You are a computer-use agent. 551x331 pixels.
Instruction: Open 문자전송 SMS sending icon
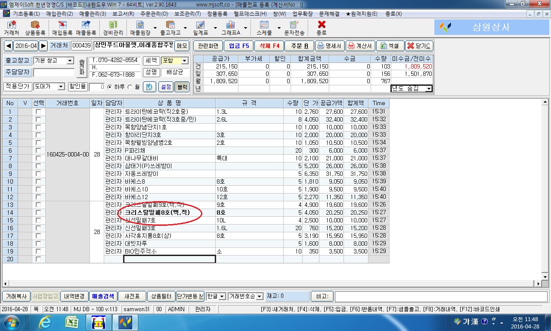(x=294, y=28)
